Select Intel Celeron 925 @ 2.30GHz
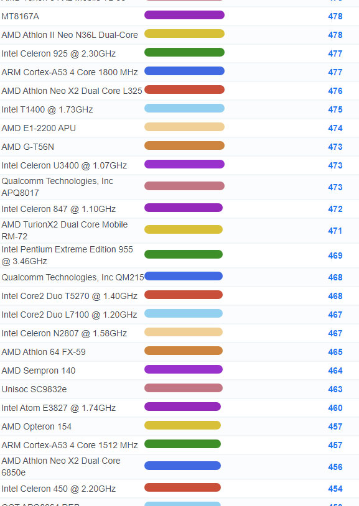Image resolution: width=359 pixels, height=506 pixels. click(58, 53)
